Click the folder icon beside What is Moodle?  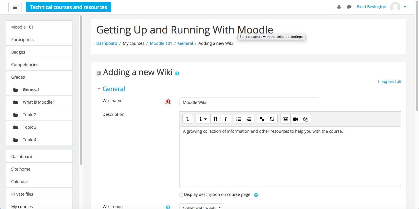pyautogui.click(x=16, y=102)
